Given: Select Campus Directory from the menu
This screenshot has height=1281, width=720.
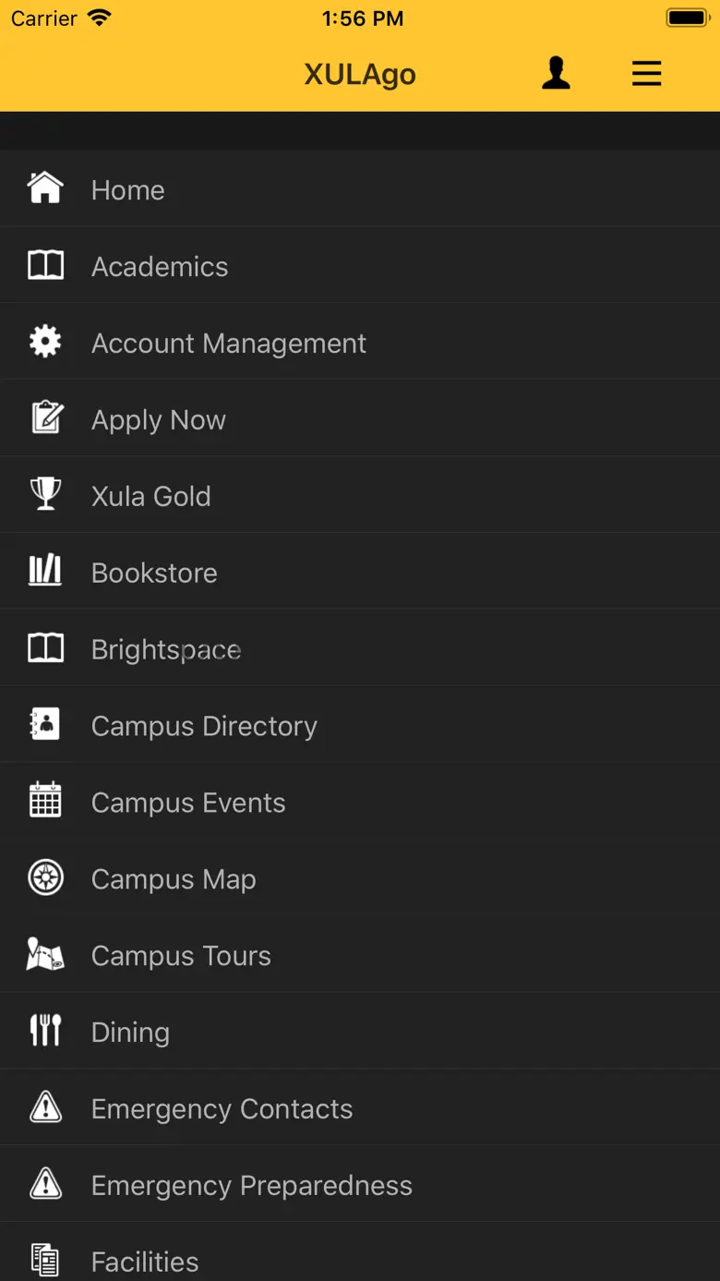Looking at the screenshot, I should click(x=204, y=727).
